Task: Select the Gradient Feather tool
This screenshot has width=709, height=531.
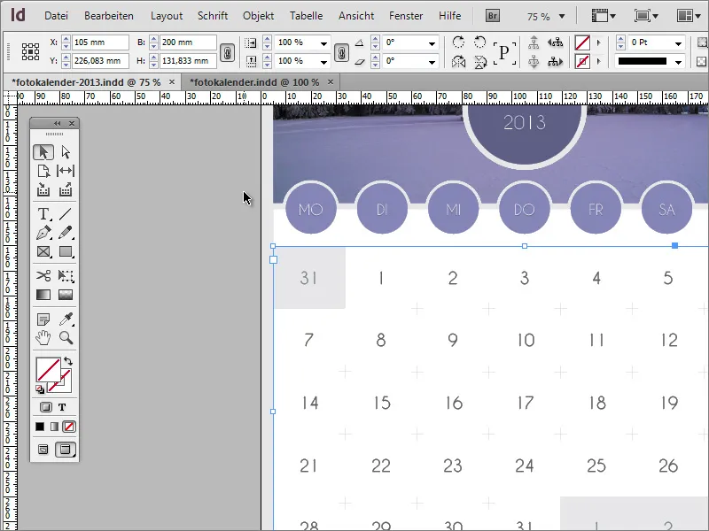Action: click(66, 295)
